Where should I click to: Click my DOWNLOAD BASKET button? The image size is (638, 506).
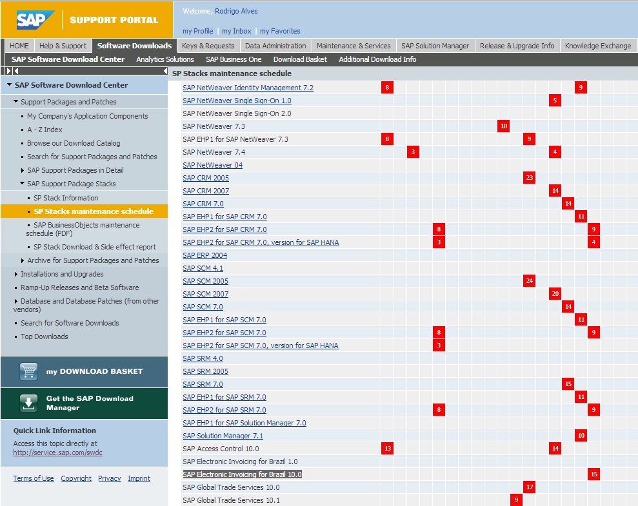coord(84,371)
